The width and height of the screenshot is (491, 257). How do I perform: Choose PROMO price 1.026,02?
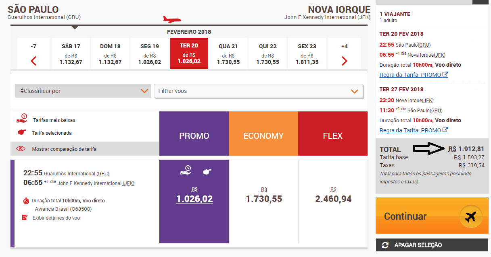(x=194, y=199)
